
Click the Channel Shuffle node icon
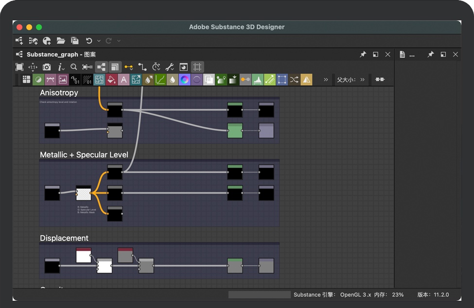point(294,80)
